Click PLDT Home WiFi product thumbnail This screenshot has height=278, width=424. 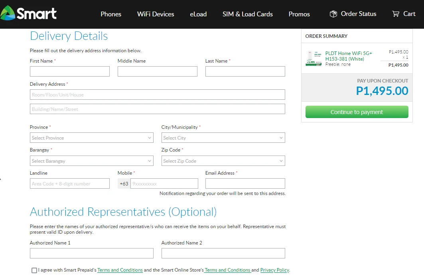tap(314, 58)
